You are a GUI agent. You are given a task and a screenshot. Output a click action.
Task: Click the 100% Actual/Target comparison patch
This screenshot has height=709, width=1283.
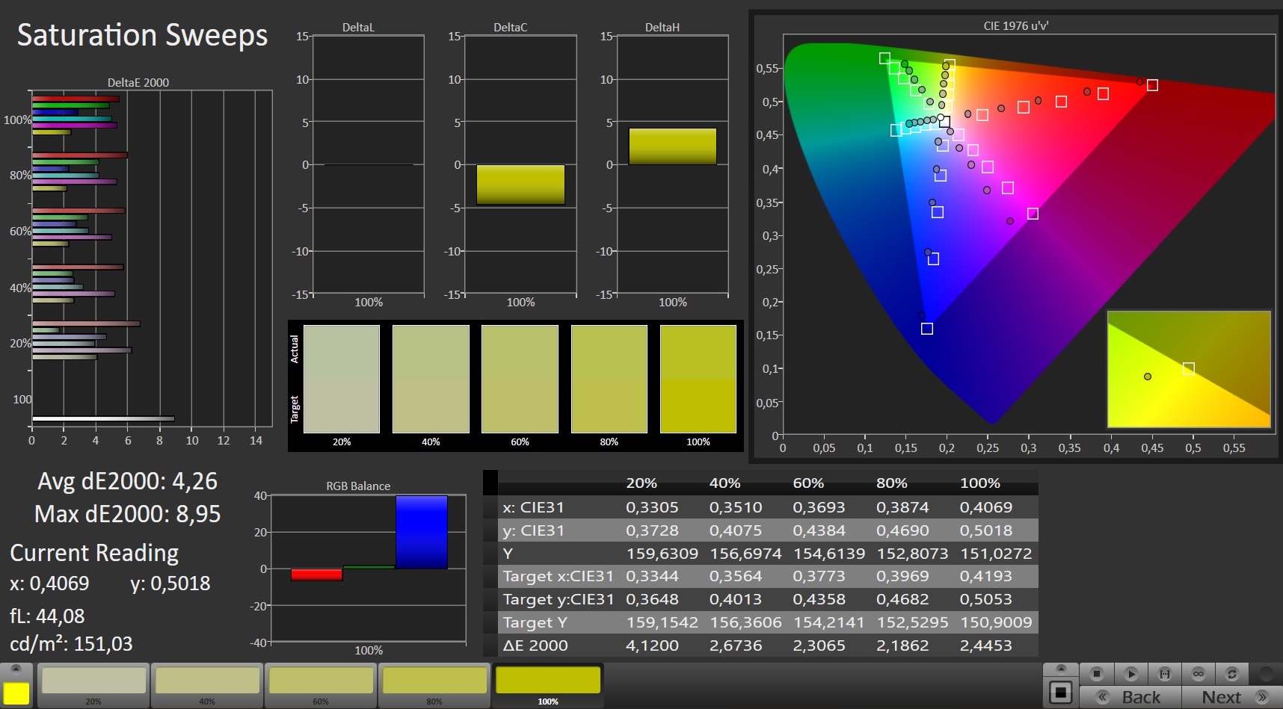pos(698,379)
